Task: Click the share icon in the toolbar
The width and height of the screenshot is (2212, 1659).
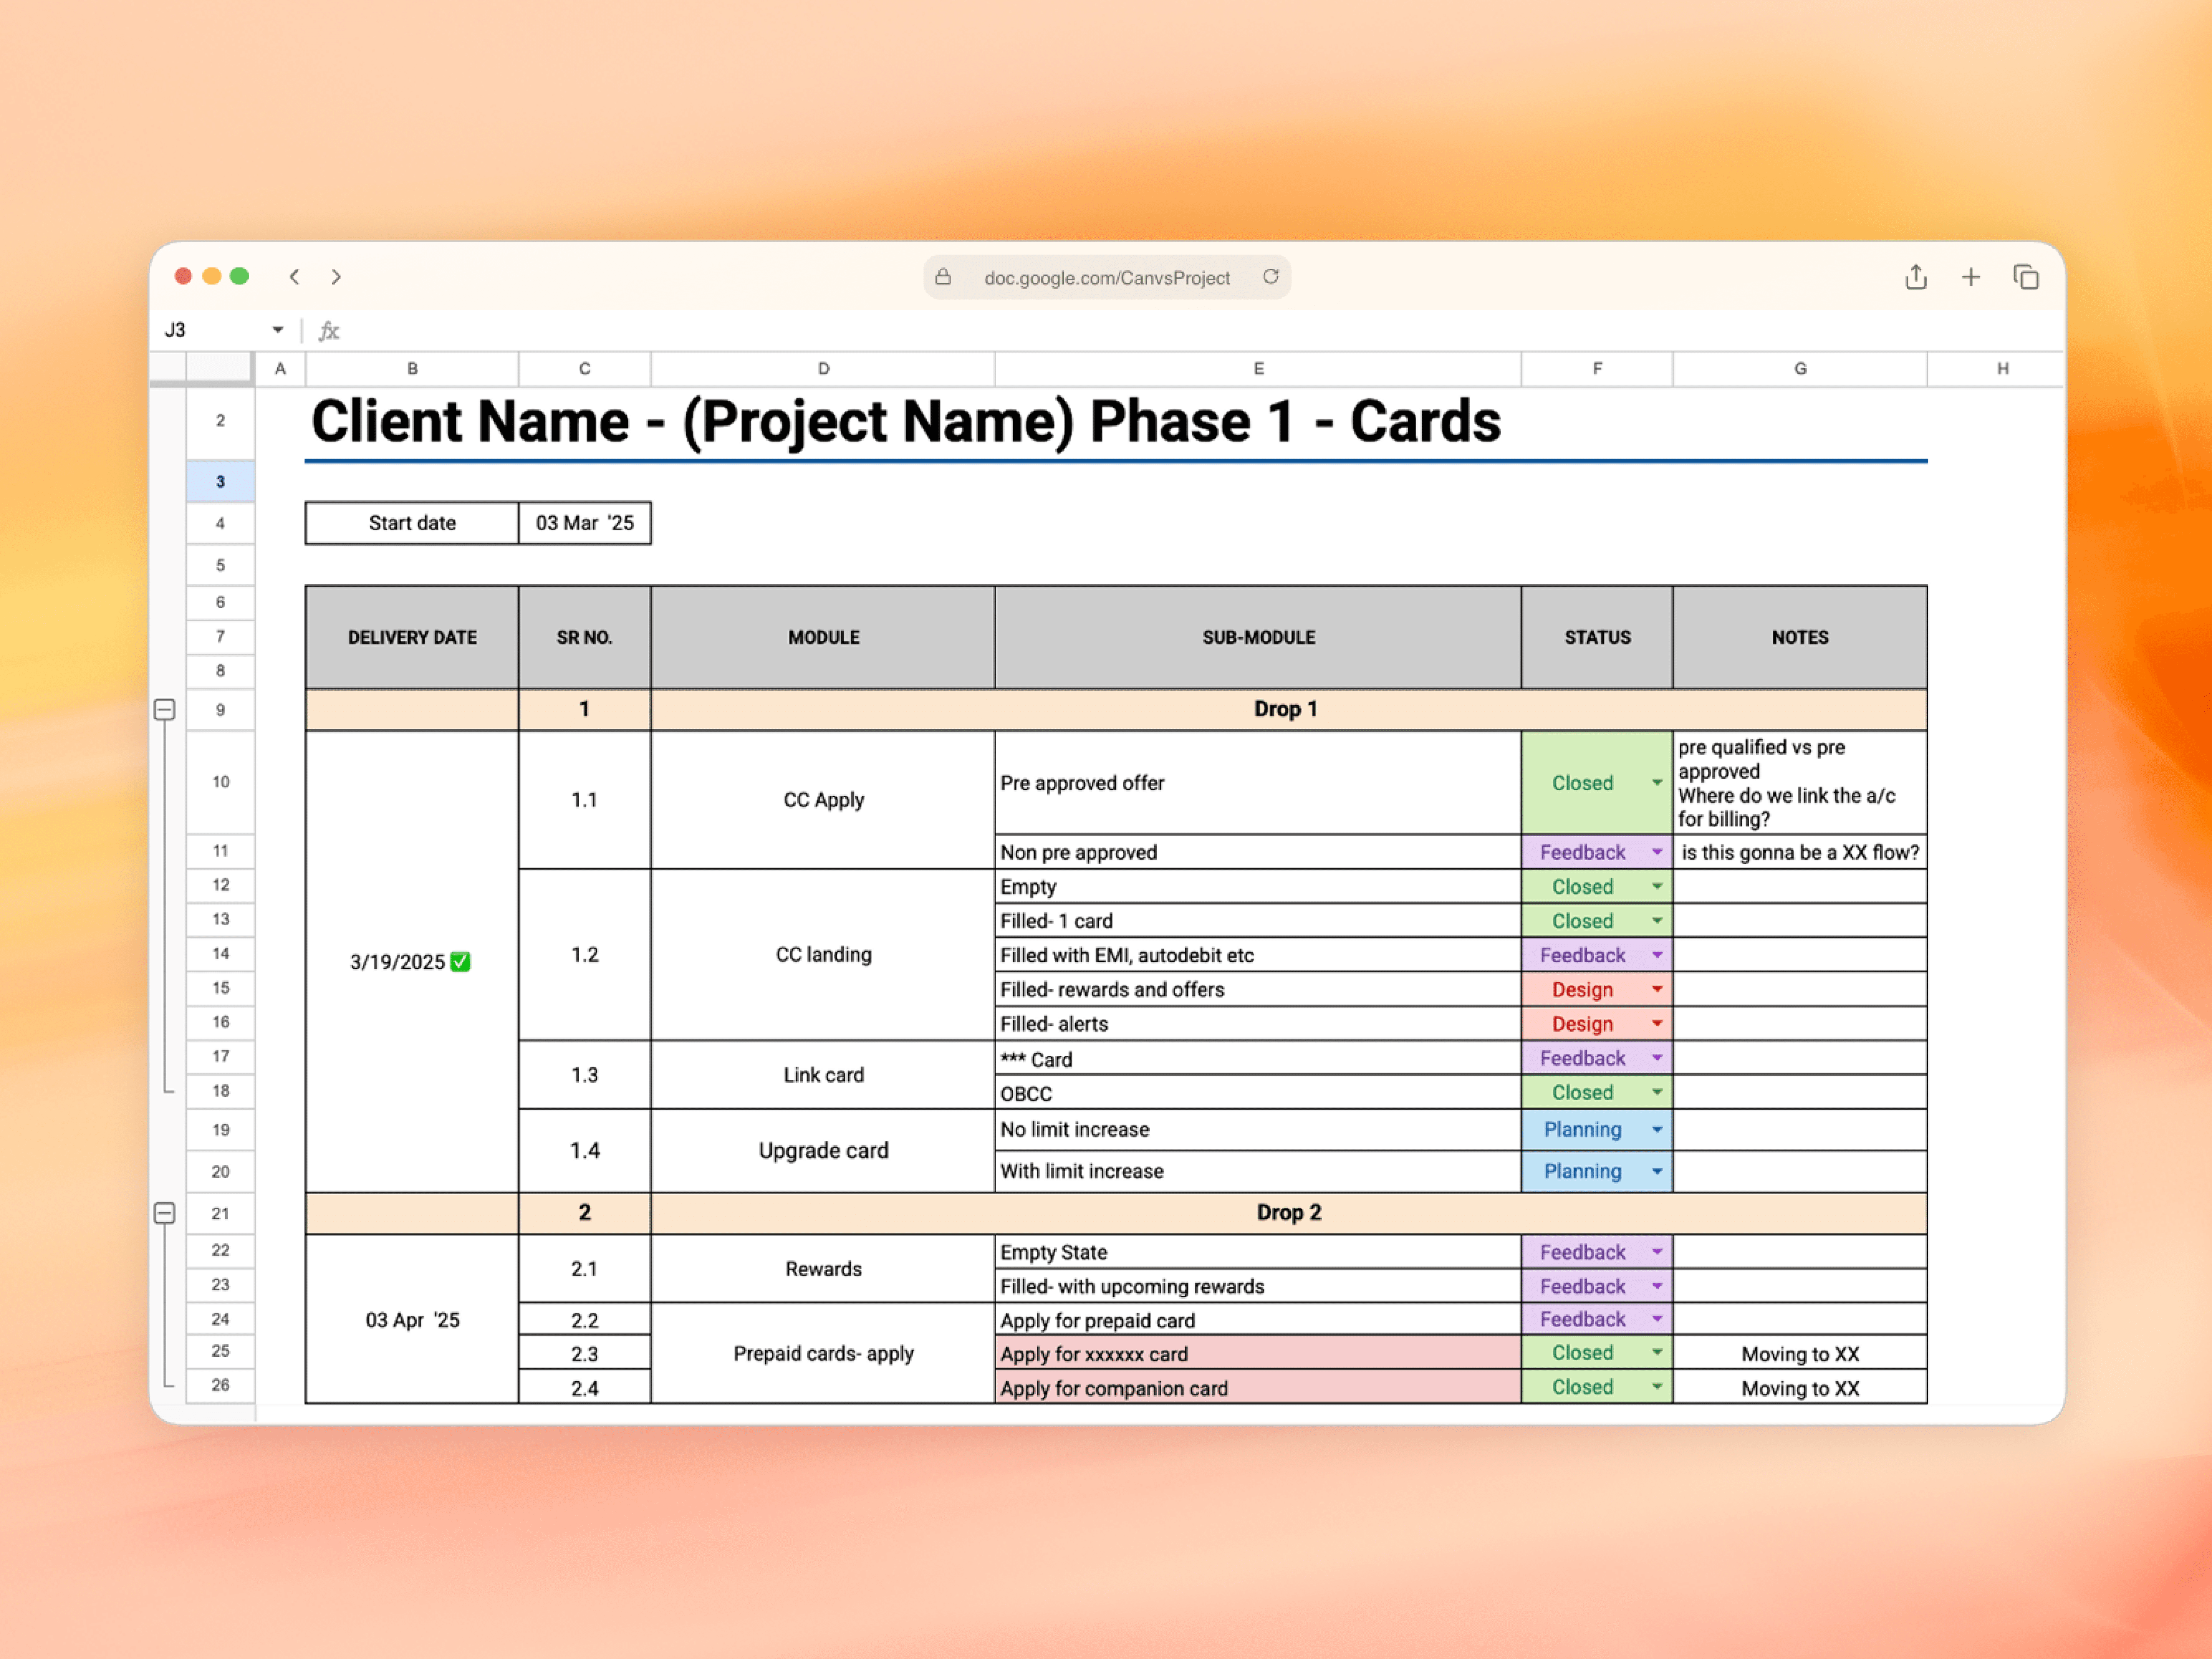Action: [x=1916, y=277]
